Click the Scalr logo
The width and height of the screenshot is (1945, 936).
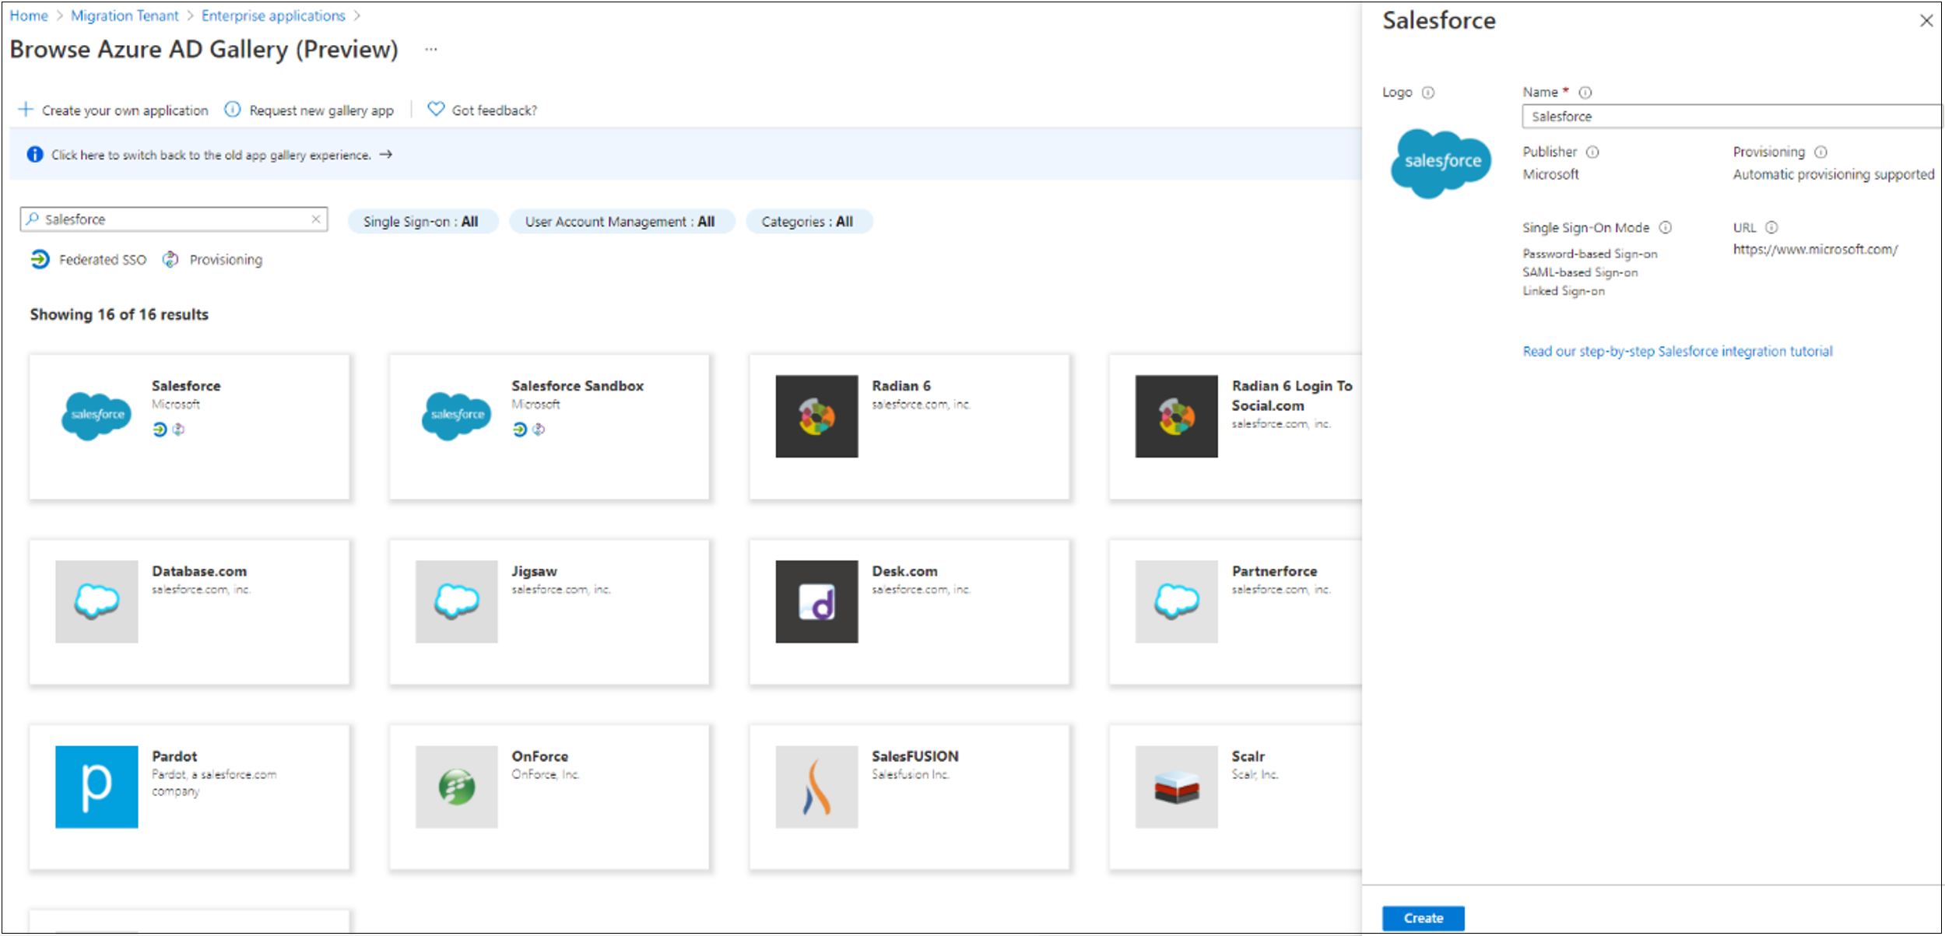(x=1176, y=787)
